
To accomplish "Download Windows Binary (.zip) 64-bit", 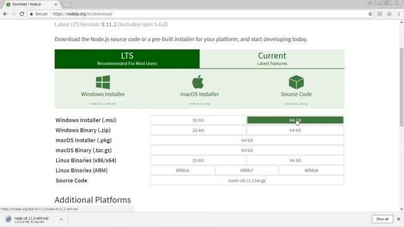I will pos(295,131).
